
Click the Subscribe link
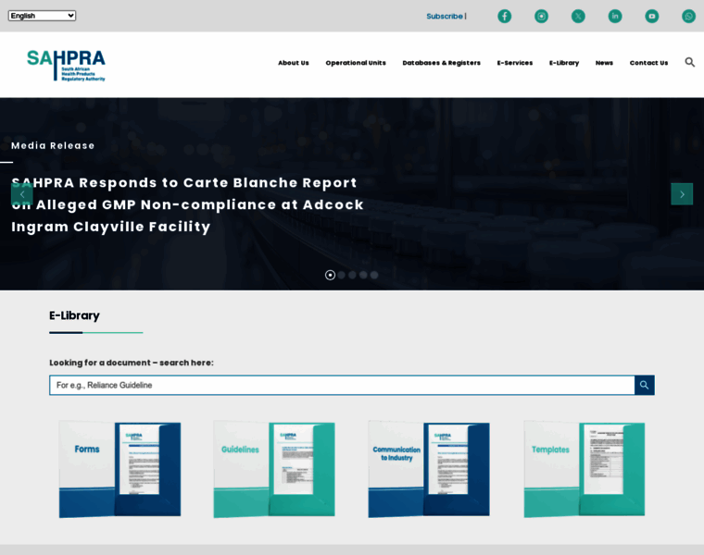pyautogui.click(x=445, y=16)
